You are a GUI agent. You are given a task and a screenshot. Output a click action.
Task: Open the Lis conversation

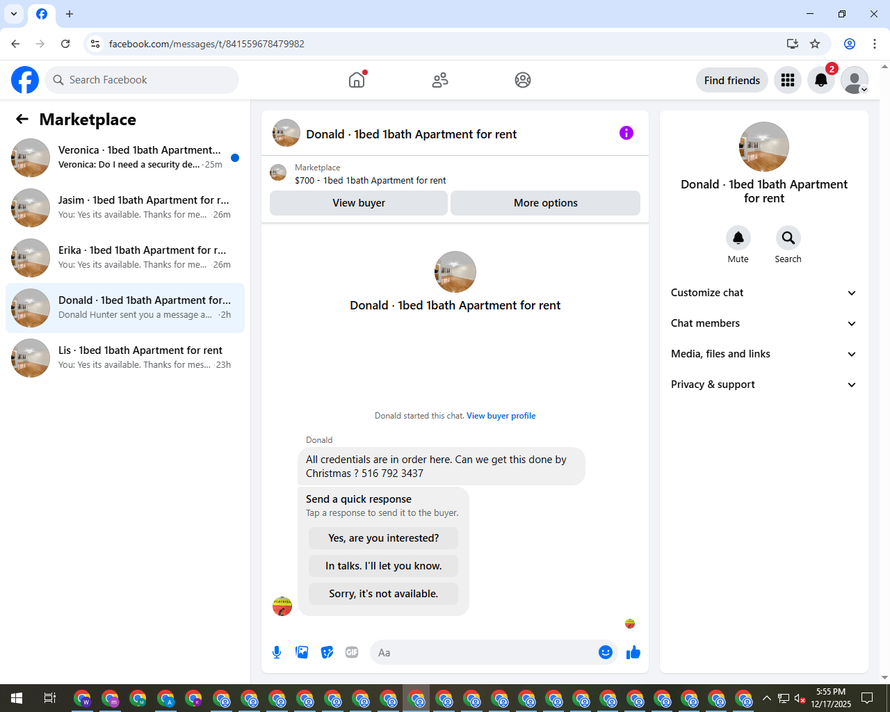(x=125, y=358)
